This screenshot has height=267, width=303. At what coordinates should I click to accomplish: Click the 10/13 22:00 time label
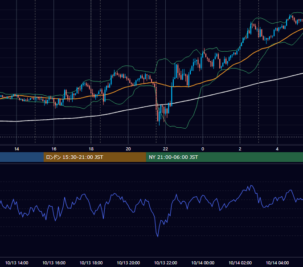pyautogui.click(x=165, y=263)
